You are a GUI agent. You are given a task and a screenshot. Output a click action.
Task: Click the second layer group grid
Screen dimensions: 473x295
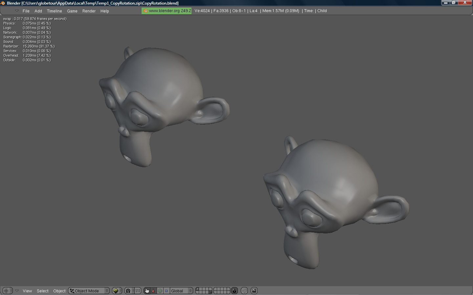click(x=222, y=291)
